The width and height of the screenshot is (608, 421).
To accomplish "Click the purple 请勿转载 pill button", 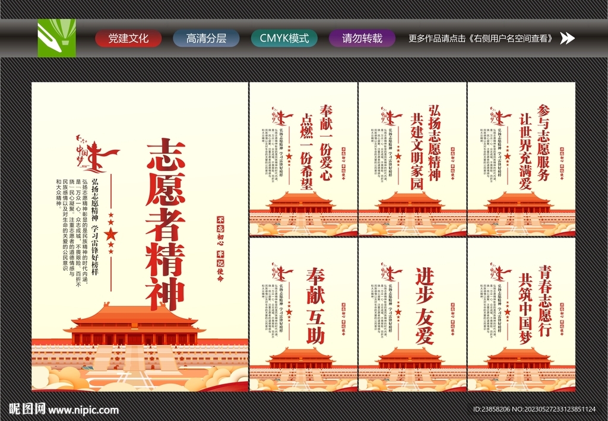I will coord(362,39).
